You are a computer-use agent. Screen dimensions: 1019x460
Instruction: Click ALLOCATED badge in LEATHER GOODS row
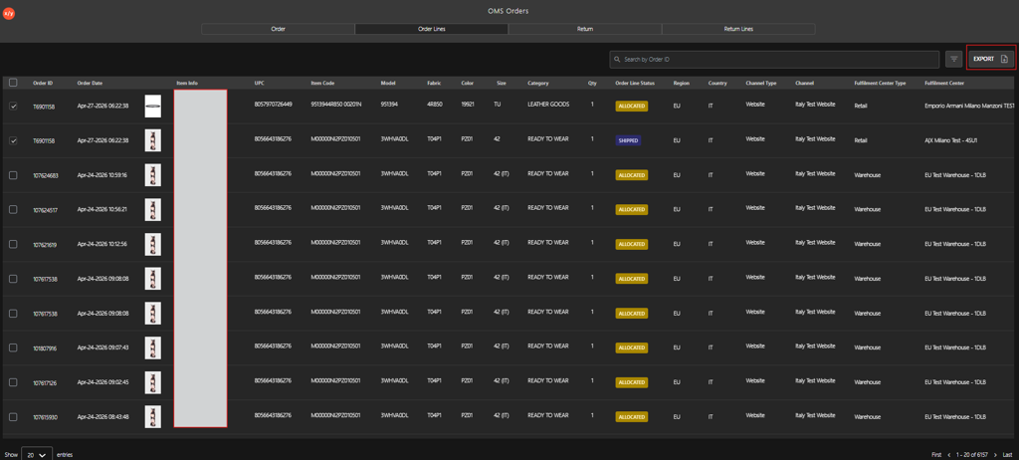632,107
